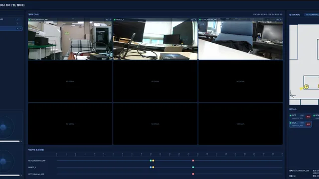Click the yellow timeline marker on ROBOT_1 row

pos(153,167)
